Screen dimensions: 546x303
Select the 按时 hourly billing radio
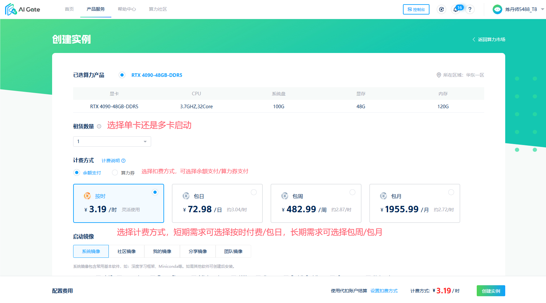155,192
